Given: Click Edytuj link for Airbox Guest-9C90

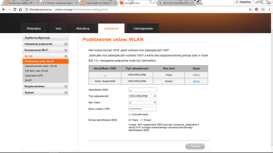Looking at the screenshot, I should [196, 81].
